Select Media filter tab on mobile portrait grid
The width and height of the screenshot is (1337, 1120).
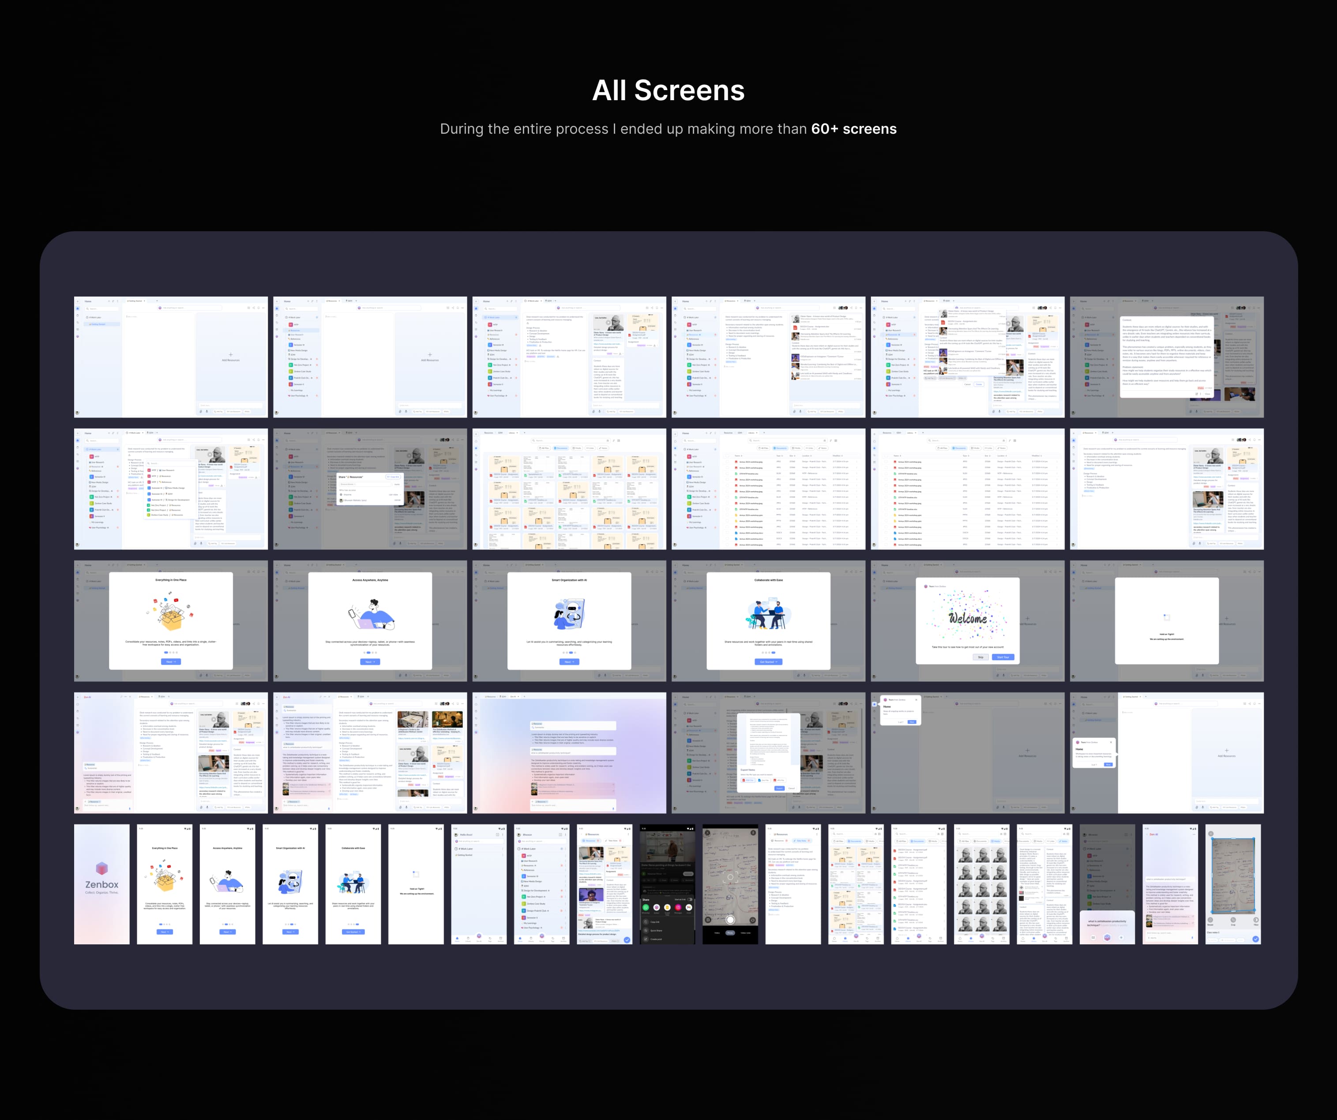coord(996,841)
